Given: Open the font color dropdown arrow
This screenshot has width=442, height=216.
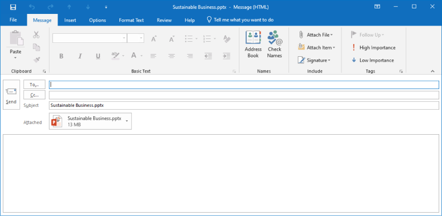Looking at the screenshot, I should pyautogui.click(x=142, y=56).
